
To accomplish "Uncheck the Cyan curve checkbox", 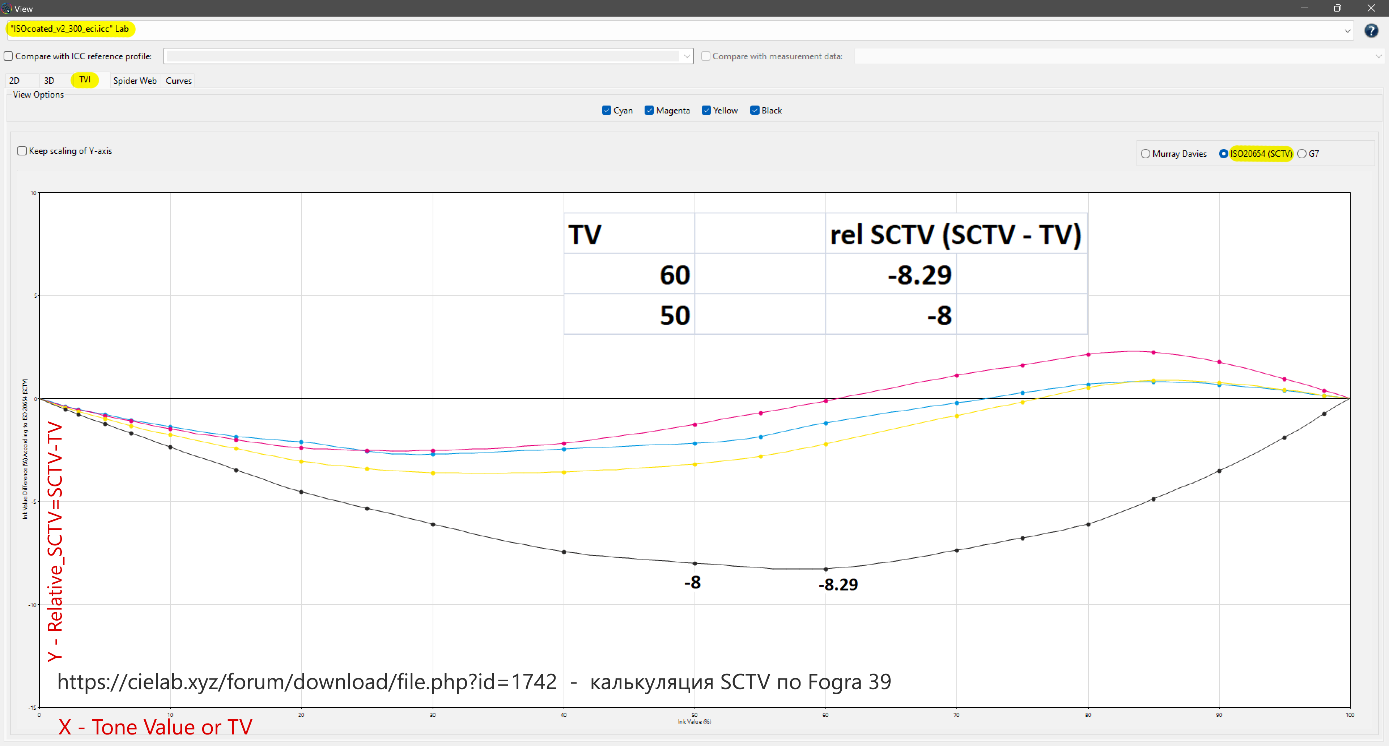I will 607,111.
